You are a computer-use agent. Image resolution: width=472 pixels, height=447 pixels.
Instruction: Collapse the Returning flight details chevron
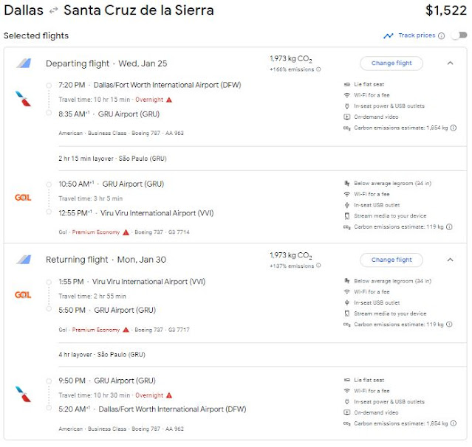(x=451, y=260)
